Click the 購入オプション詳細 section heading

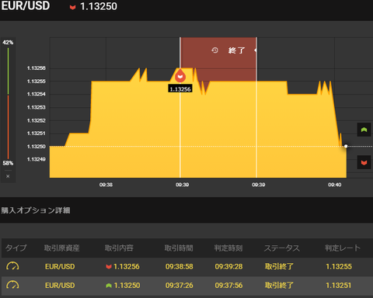[x=36, y=210]
